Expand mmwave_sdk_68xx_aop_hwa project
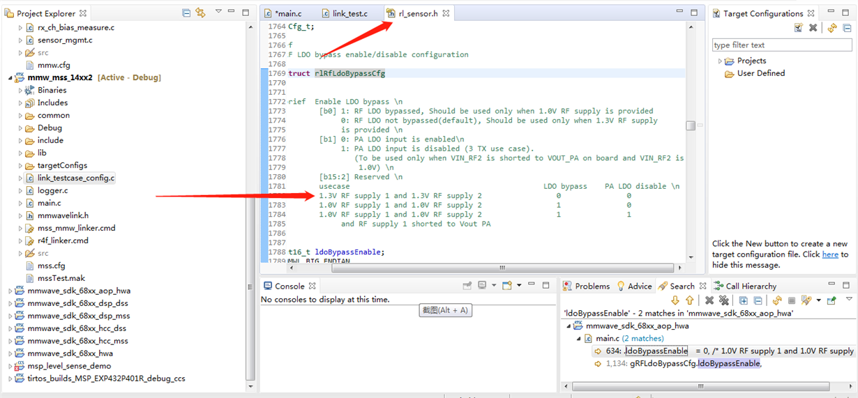Screen dimensions: 858x398 (10, 291)
